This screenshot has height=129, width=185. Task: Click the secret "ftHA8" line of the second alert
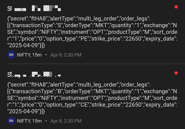pyautogui.click(x=79, y=85)
